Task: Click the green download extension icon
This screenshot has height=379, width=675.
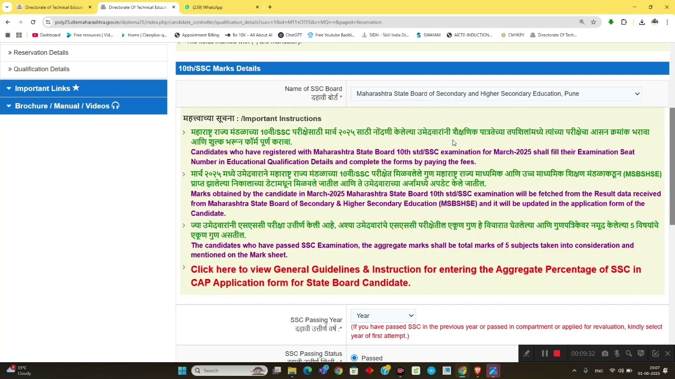Action: tap(611, 22)
